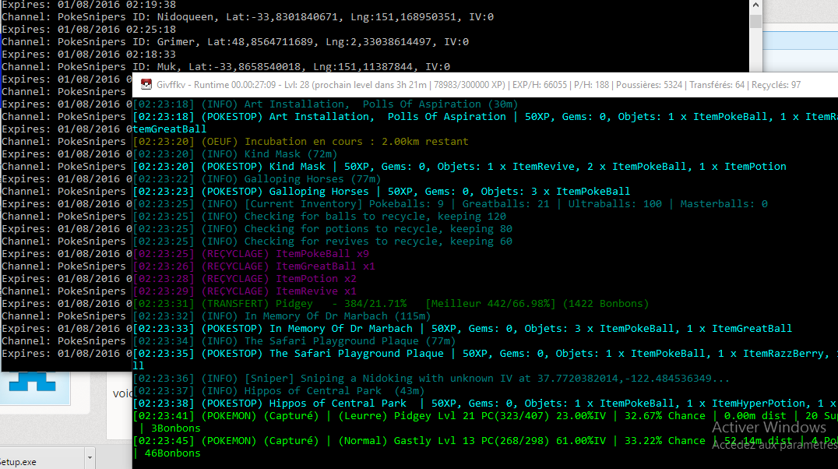Viewport: 838px width, 469px height.
Task: Click the "Recyclés: 97" title bar entry
Action: (776, 84)
